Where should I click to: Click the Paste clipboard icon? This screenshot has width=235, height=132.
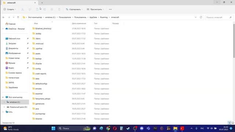[37, 9]
